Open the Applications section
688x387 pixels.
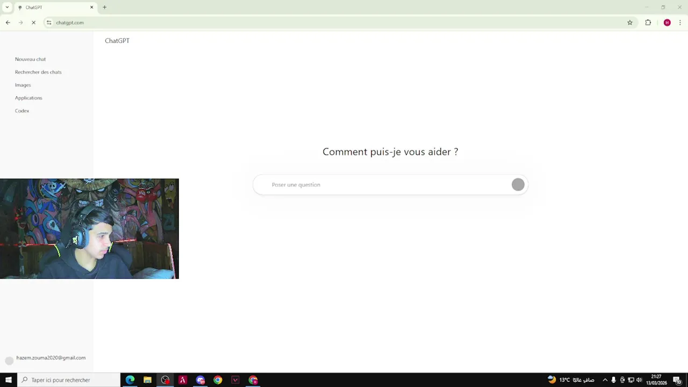pos(28,98)
